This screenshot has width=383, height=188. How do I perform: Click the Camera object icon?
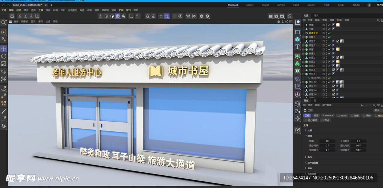pos(297,112)
